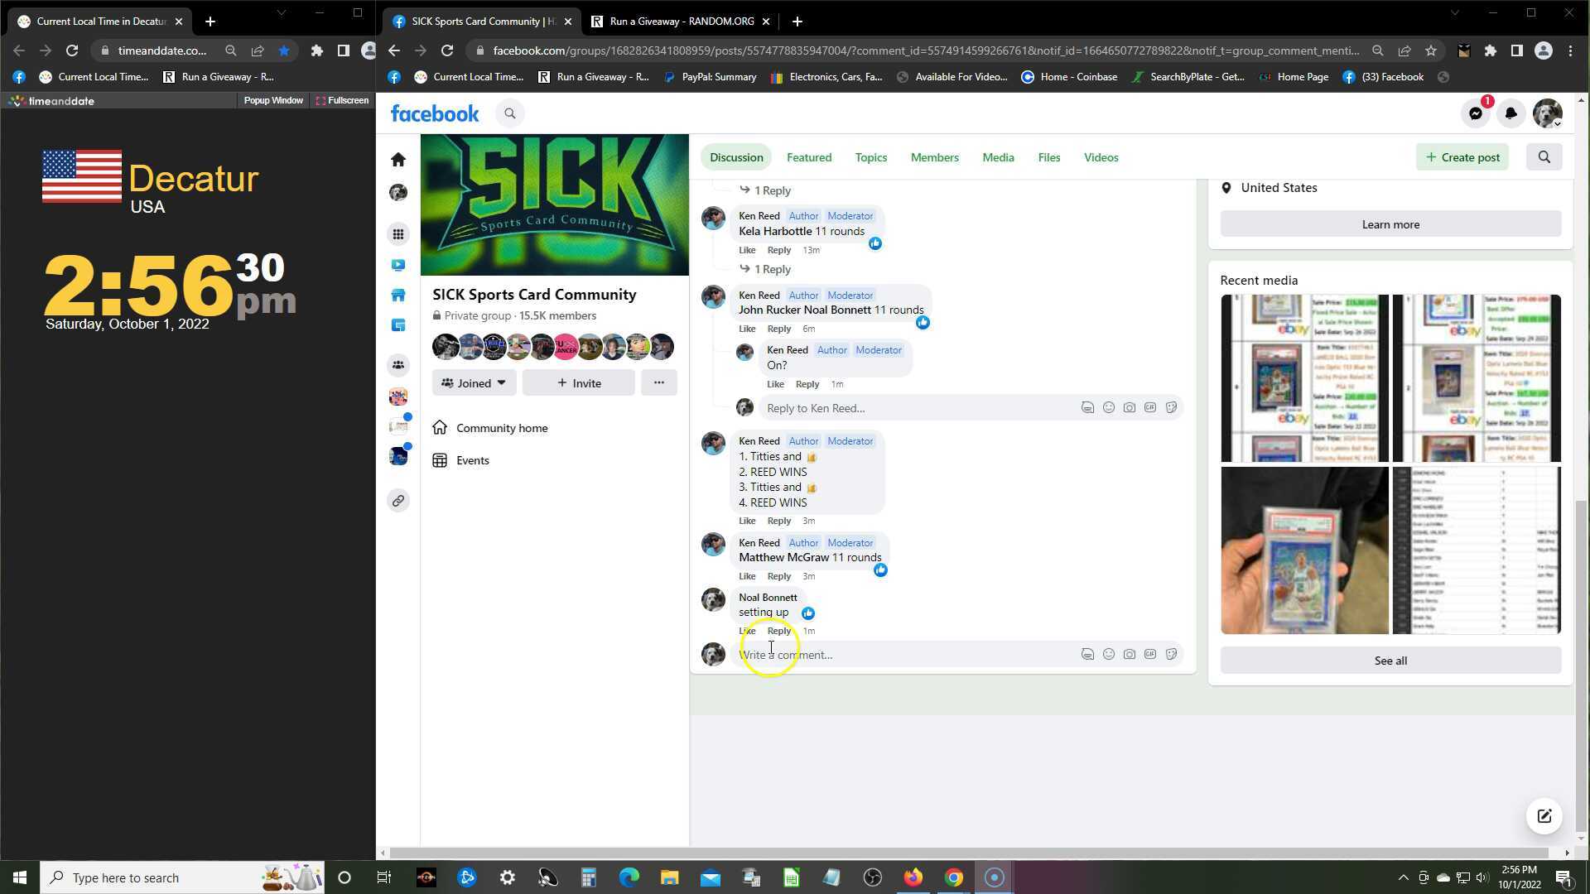Switch to Run a Giveaway RANDOM.ORG tab
Image resolution: width=1590 pixels, height=894 pixels.
680,22
